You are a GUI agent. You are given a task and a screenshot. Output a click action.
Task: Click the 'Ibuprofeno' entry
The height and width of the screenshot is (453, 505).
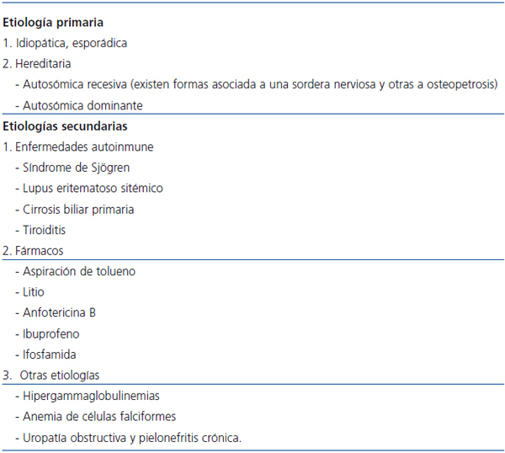point(51,333)
